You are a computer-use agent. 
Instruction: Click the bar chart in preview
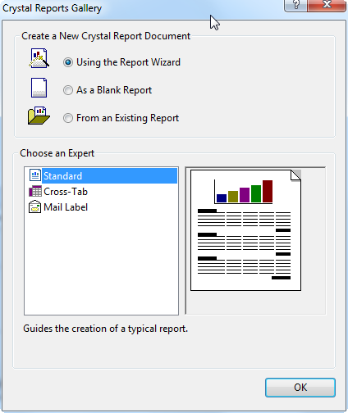244,192
